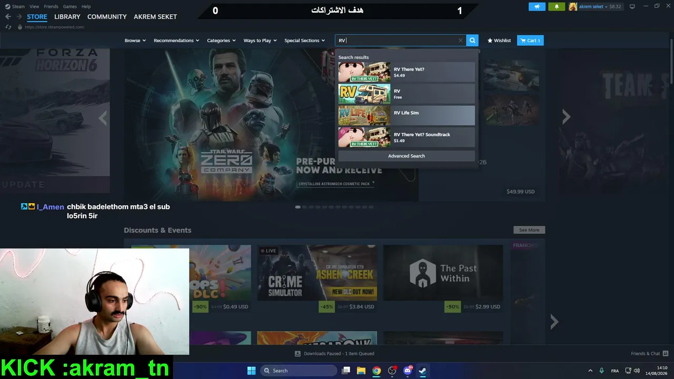Go back using the Steam back arrow
Viewport: 674px width, 379px height.
point(8,17)
